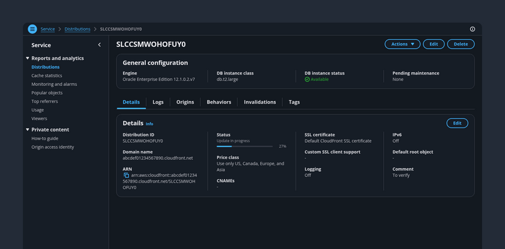Open the Info link beside Details
Screen dimensions: 505x249
coord(150,124)
